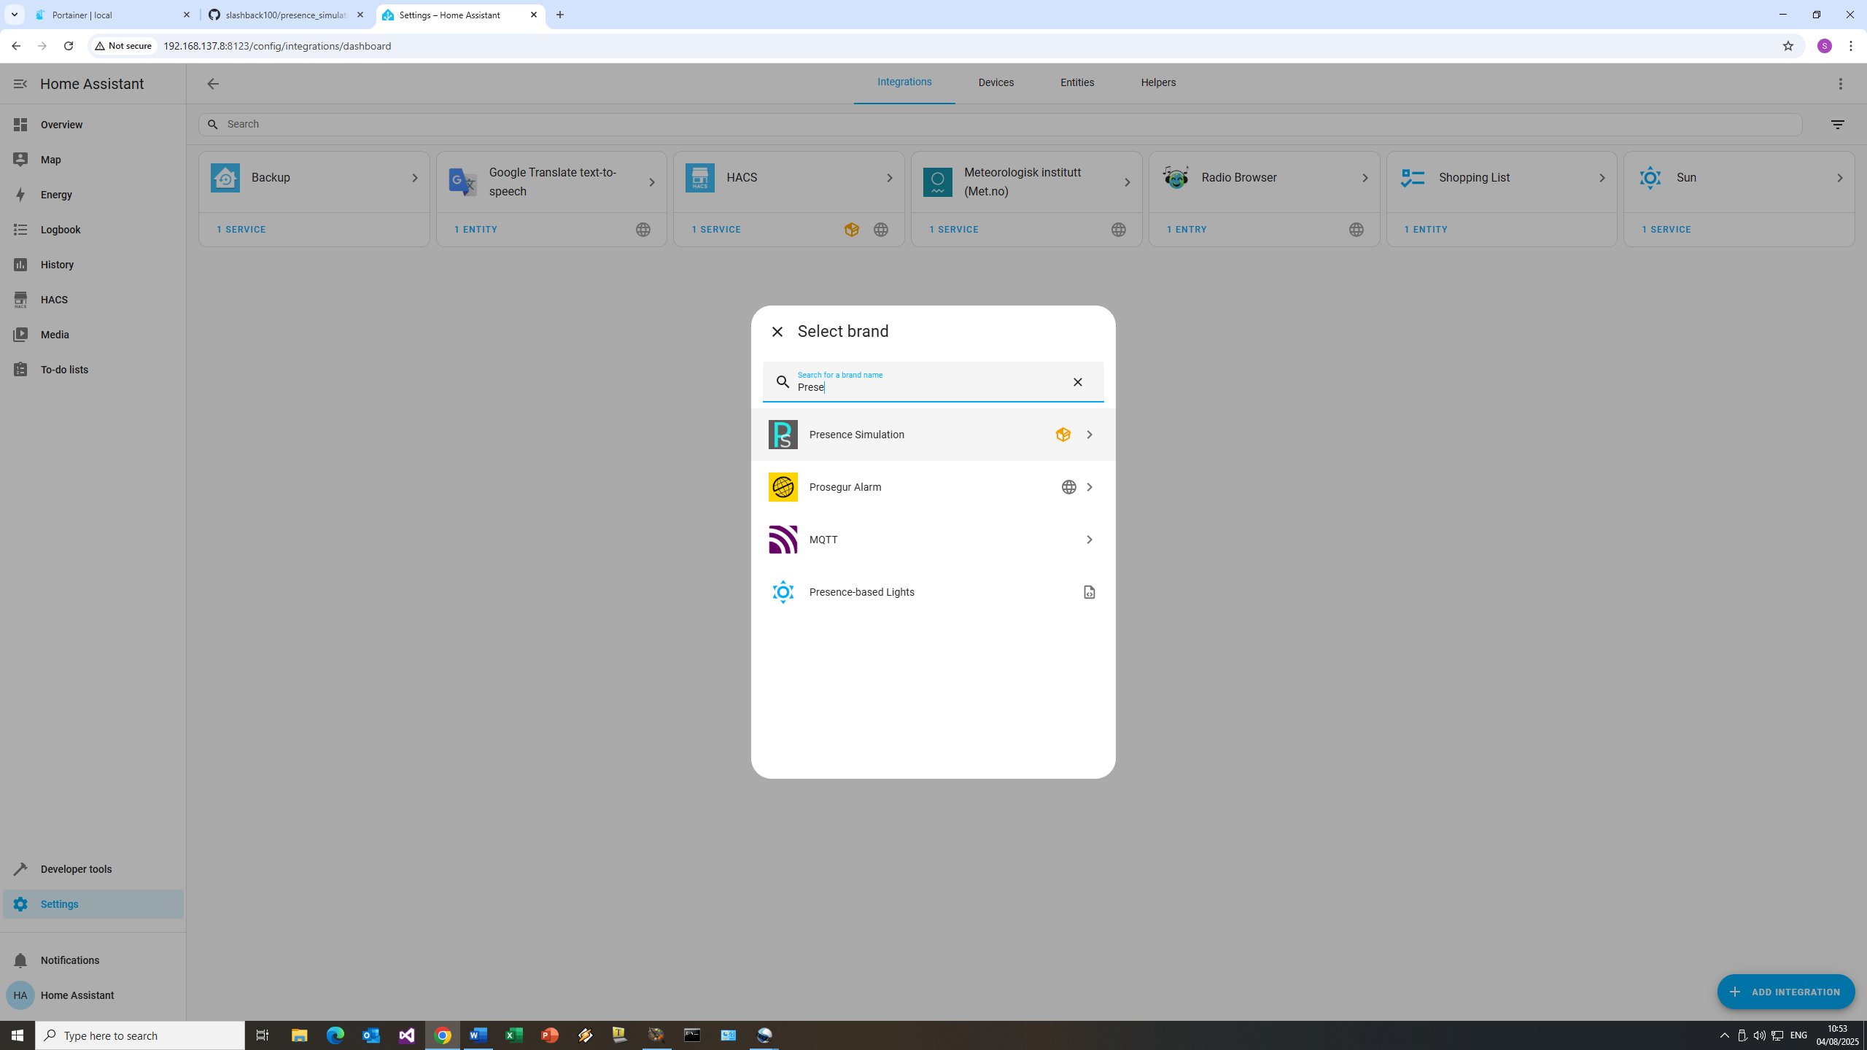This screenshot has width=1867, height=1050.
Task: Open File Explorer from the taskbar
Action: [299, 1035]
